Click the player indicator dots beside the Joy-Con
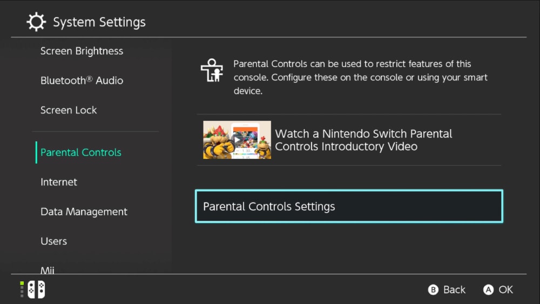 pyautogui.click(x=22, y=289)
